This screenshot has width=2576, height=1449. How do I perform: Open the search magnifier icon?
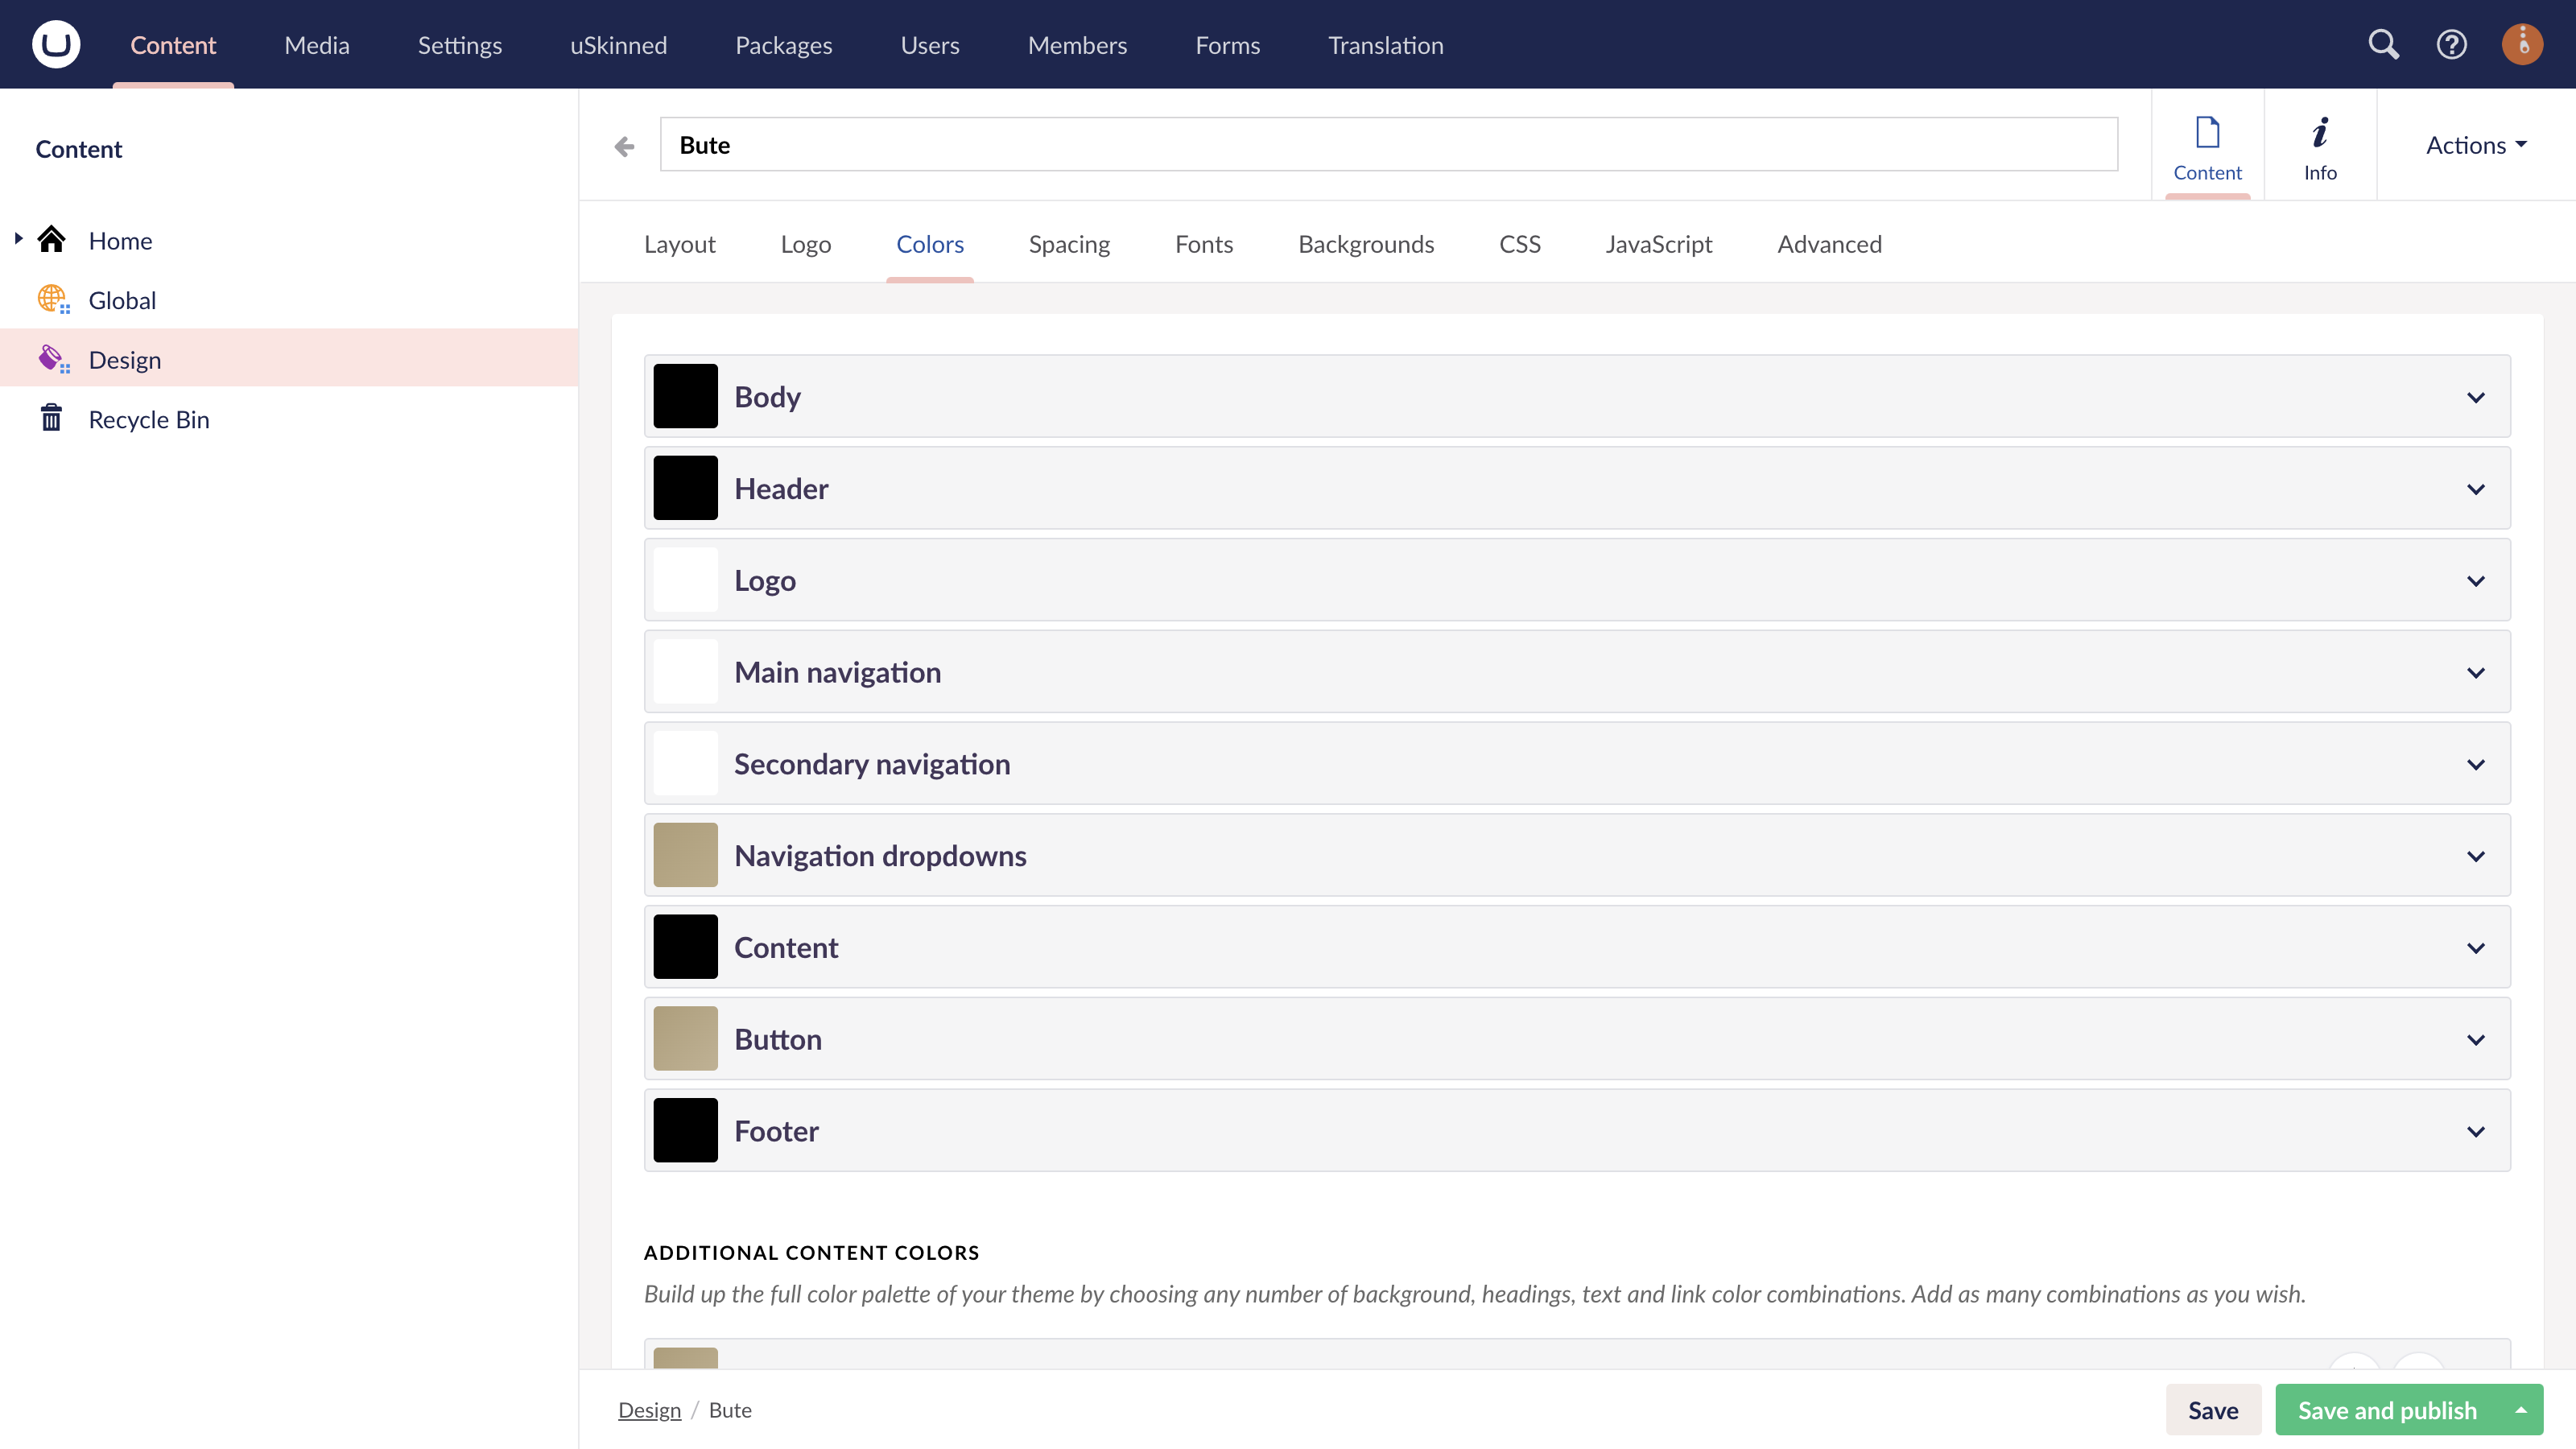click(2383, 44)
